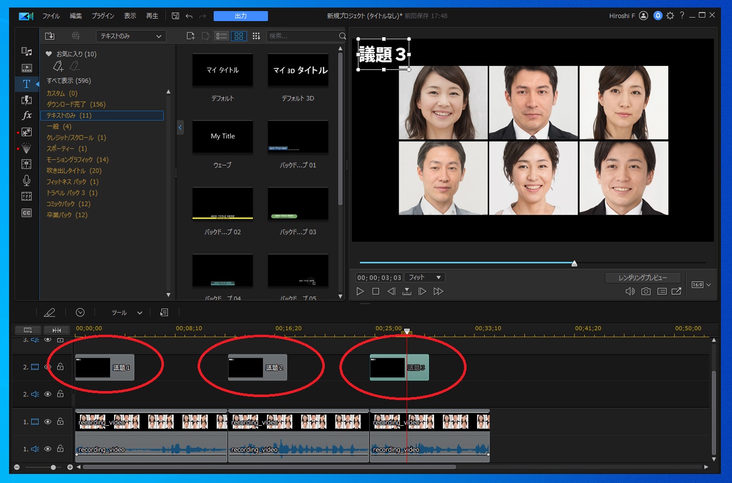Image resolution: width=732 pixels, height=483 pixels.
Task: Toggle visibility eye of audio track 1
Action: (48, 449)
